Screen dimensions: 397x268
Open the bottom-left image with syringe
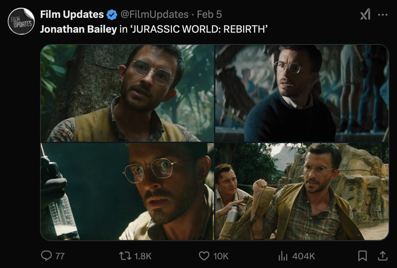(x=127, y=192)
